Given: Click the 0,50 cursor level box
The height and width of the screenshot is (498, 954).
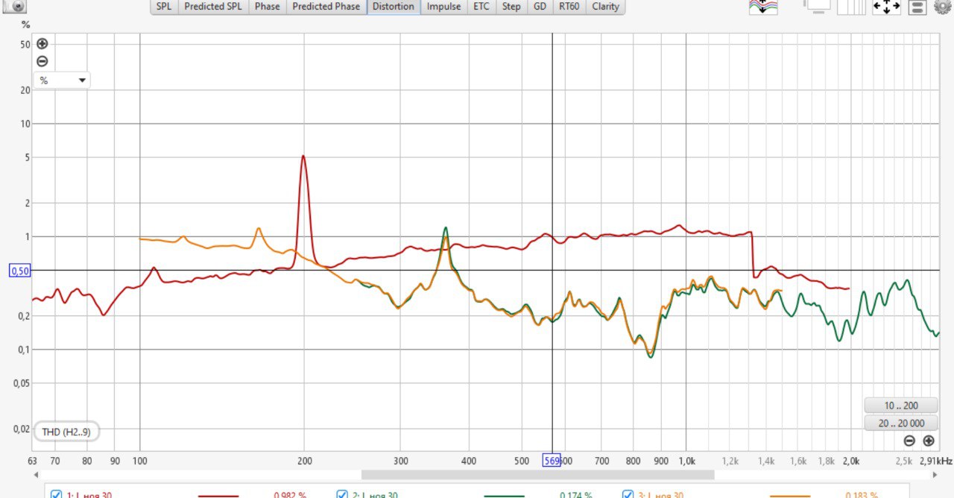Looking at the screenshot, I should point(20,271).
